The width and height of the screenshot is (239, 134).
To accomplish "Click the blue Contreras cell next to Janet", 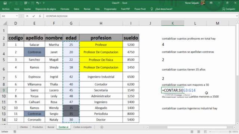I will tap(34, 52).
